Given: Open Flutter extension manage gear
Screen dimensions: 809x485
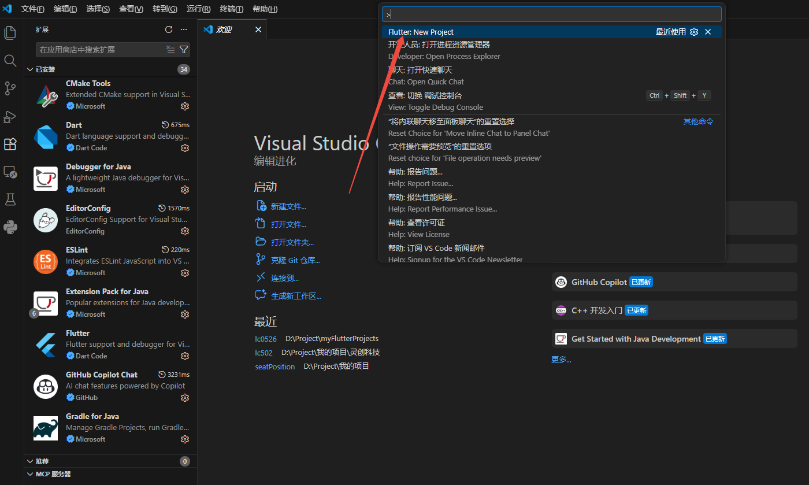Looking at the screenshot, I should 185,356.
